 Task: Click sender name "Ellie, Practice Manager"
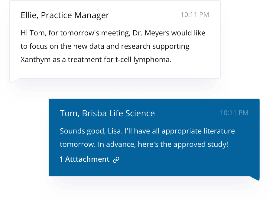pyautogui.click(x=65, y=15)
